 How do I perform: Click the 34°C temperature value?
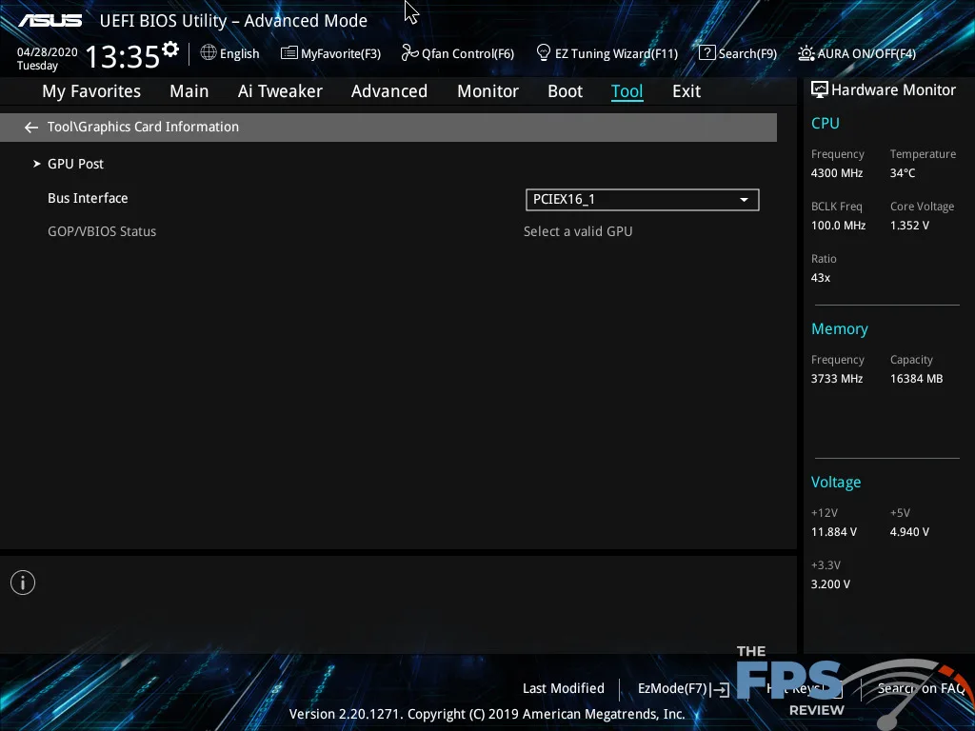(x=903, y=173)
